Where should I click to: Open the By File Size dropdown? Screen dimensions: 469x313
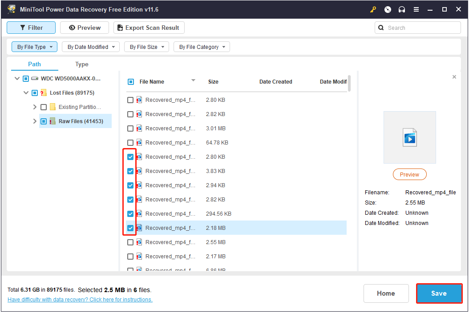point(146,47)
